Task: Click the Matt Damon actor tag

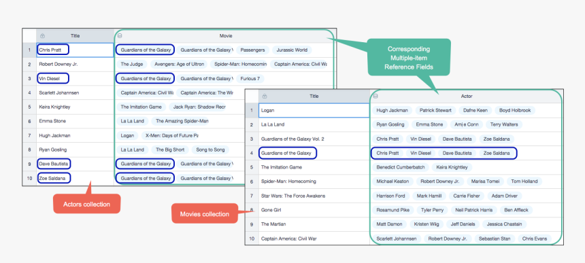Action: tap(389, 224)
